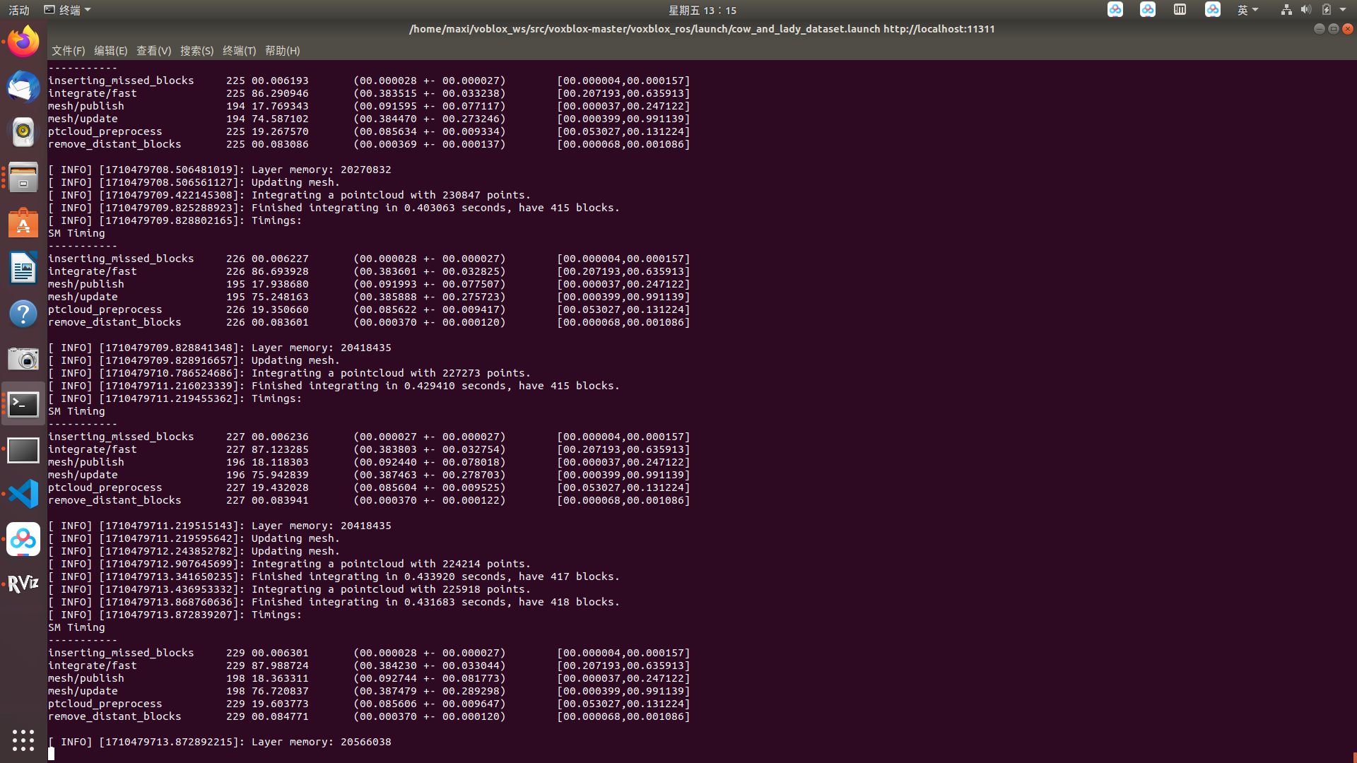
Task: Expand the 终端 app menu in top bar
Action: 68,10
